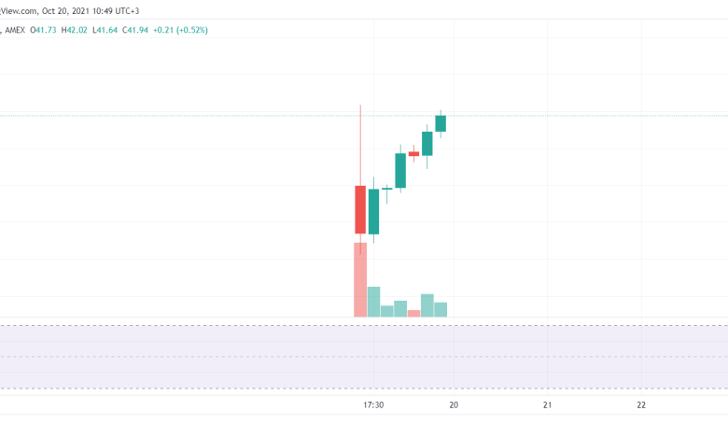Click the last green candlestick on the right
728x439 pixels.
click(441, 123)
